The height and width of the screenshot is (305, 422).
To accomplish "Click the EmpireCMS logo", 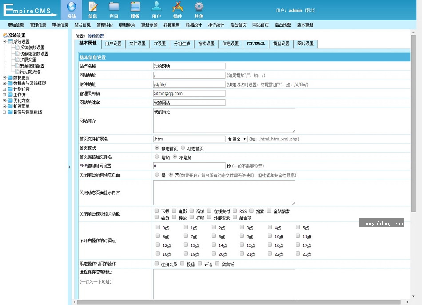I will click(x=30, y=10).
